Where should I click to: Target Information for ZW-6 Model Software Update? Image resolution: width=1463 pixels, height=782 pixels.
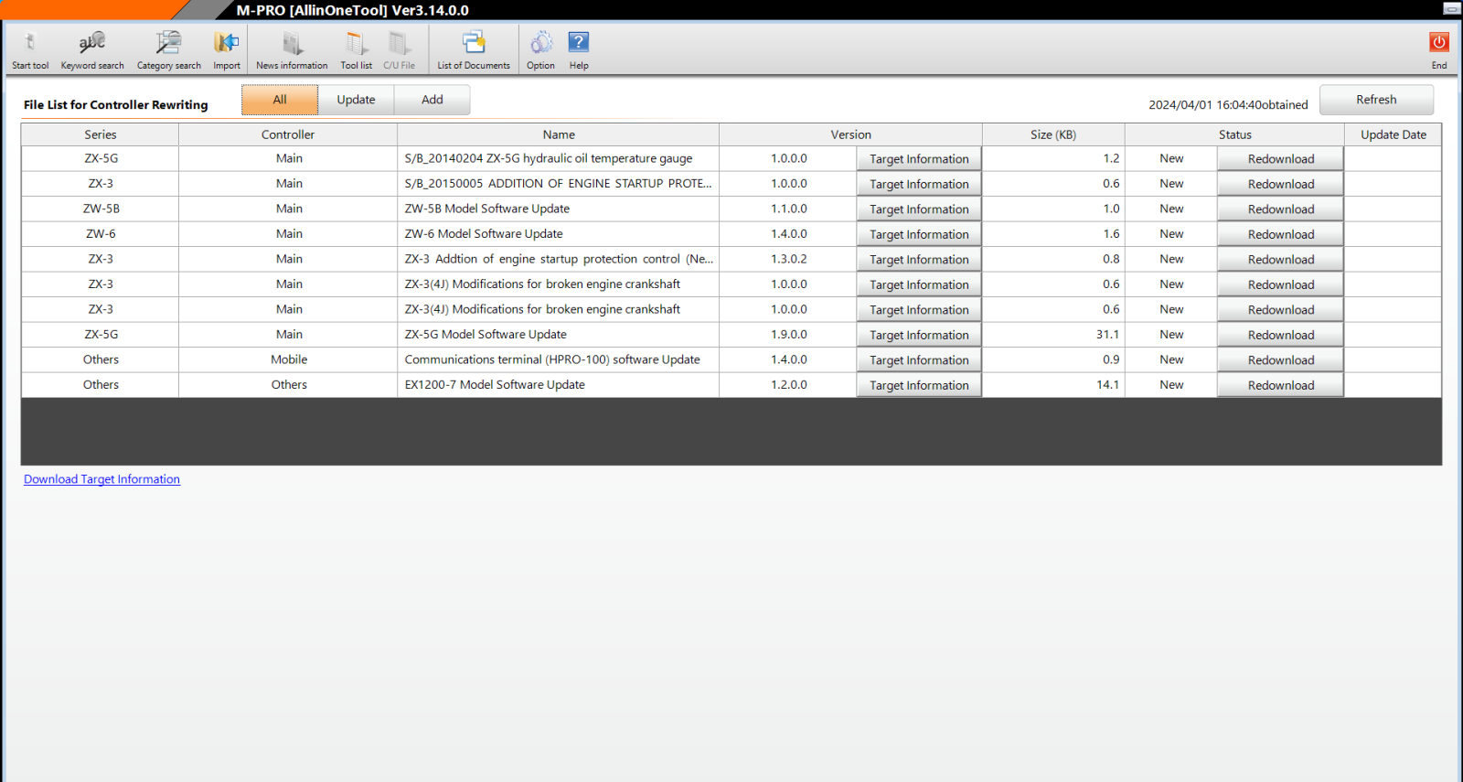[919, 234]
